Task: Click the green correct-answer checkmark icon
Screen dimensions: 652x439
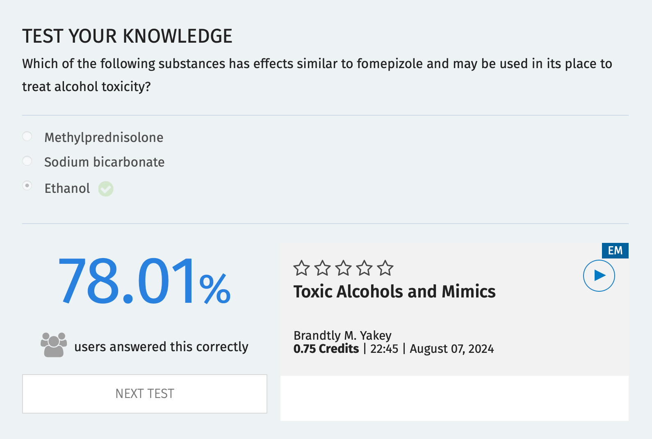Action: [x=106, y=189]
